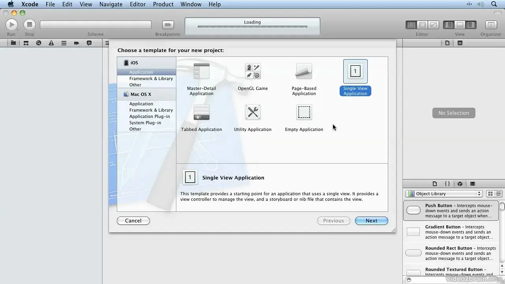The width and height of the screenshot is (505, 284).
Task: Select the Standard editor button
Action: tap(411, 24)
